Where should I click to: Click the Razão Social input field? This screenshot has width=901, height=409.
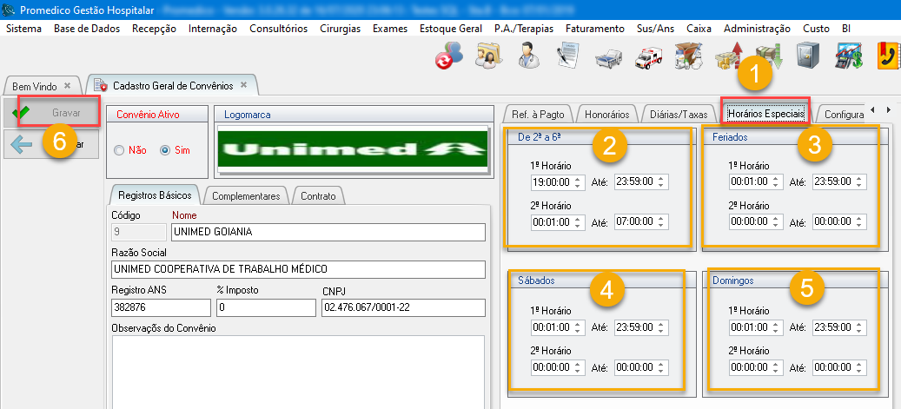(298, 269)
